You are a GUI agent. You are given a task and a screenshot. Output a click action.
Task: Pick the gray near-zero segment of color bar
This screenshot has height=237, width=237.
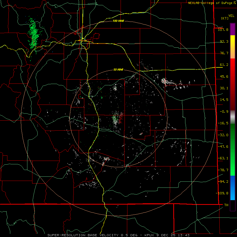pyautogui.click(x=233, y=117)
